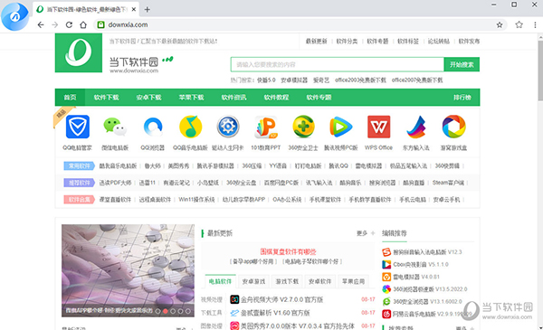This screenshot has height=330, width=543.
Task: Open the QQ浏览器 icon
Action: [153, 127]
